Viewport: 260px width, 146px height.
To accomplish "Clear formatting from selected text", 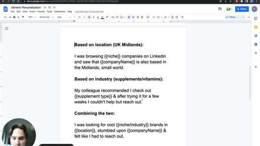I will [x=182, y=17].
